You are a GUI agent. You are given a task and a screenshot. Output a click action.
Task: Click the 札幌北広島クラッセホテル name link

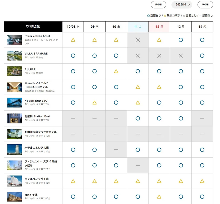40,132
